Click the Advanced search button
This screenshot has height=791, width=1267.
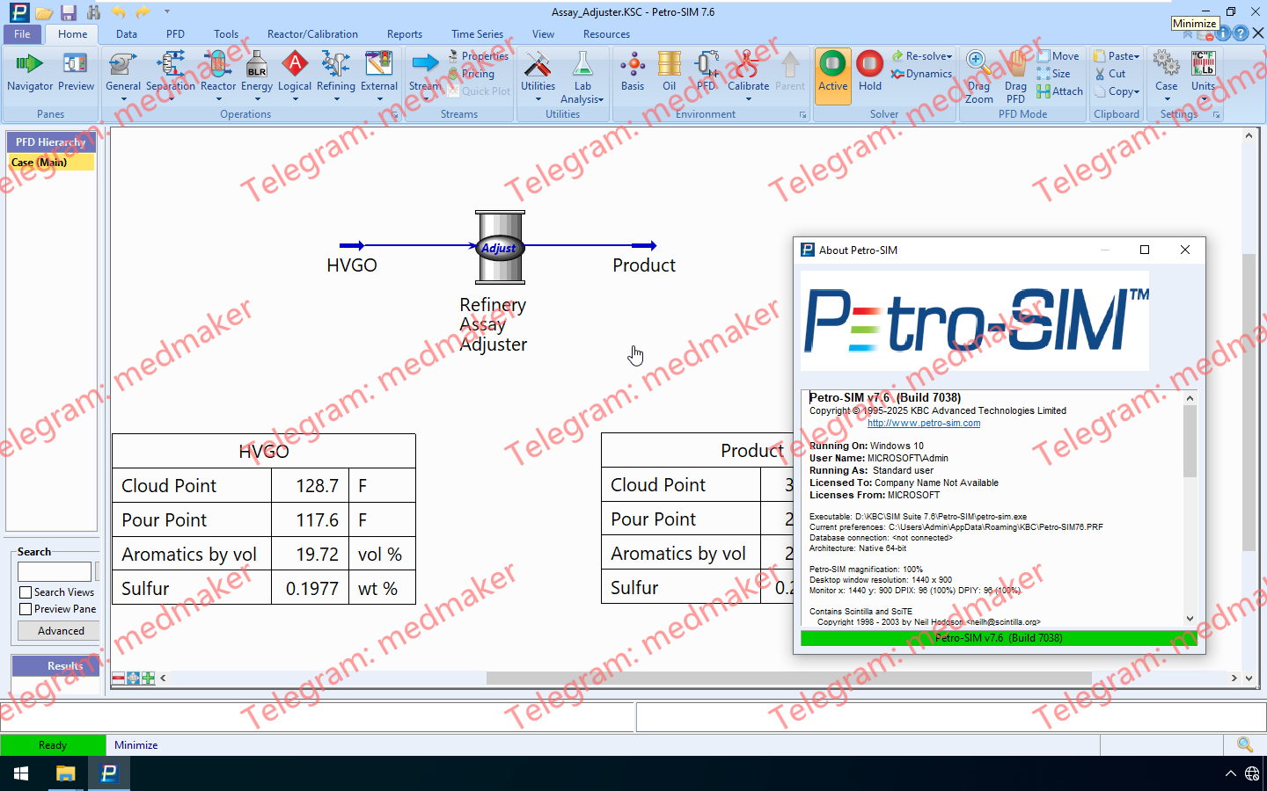coord(61,631)
